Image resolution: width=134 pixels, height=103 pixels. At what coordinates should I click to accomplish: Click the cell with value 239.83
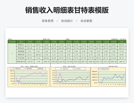tap(38, 45)
